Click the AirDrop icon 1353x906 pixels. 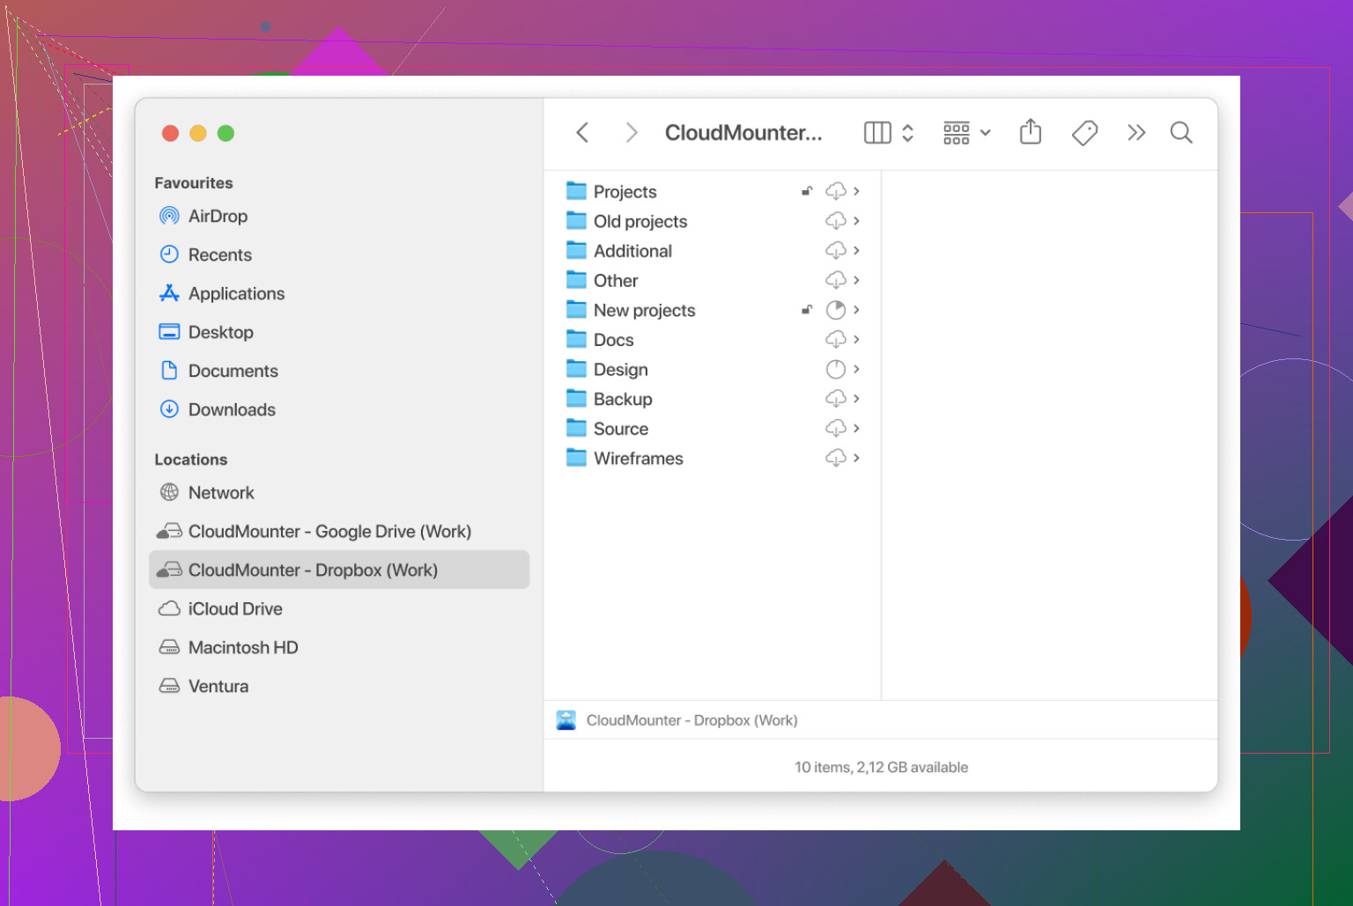(x=169, y=216)
